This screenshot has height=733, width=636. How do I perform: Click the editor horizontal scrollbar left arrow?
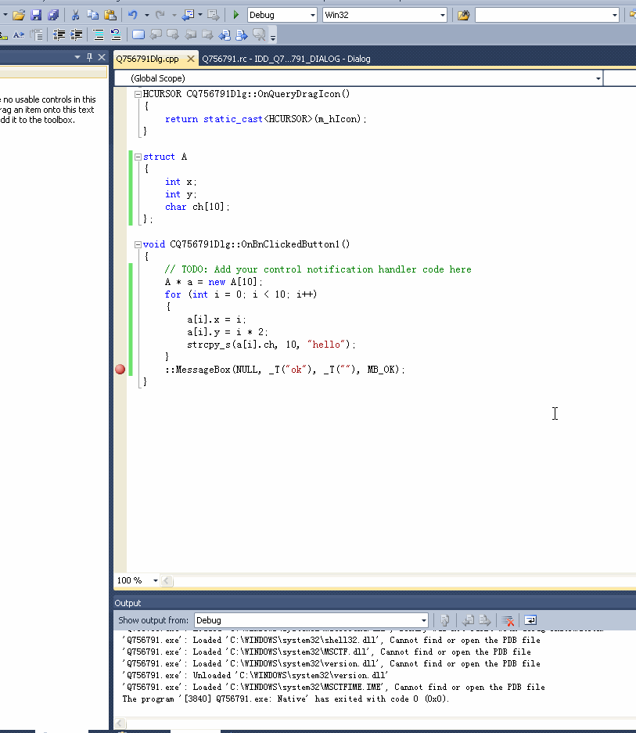[x=167, y=580]
